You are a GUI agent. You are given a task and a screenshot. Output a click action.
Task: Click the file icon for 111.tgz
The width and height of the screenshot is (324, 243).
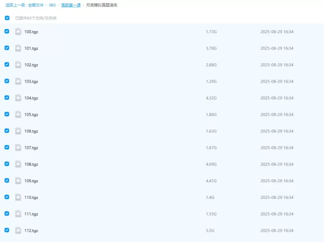click(18, 214)
